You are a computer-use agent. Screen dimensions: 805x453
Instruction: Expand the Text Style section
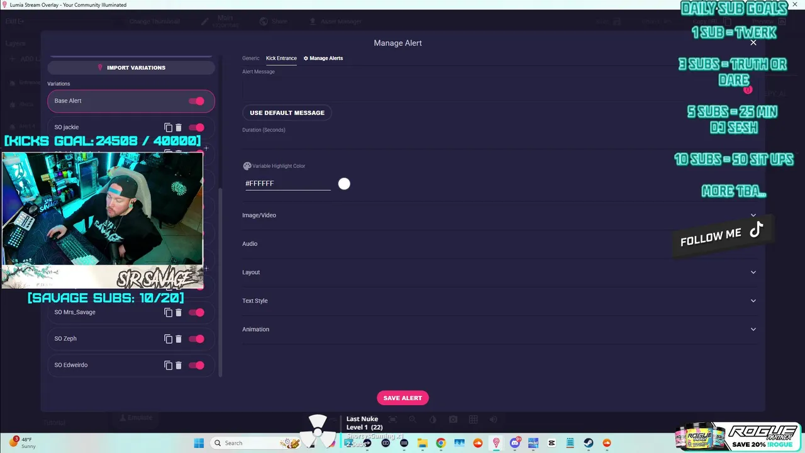[x=499, y=301]
